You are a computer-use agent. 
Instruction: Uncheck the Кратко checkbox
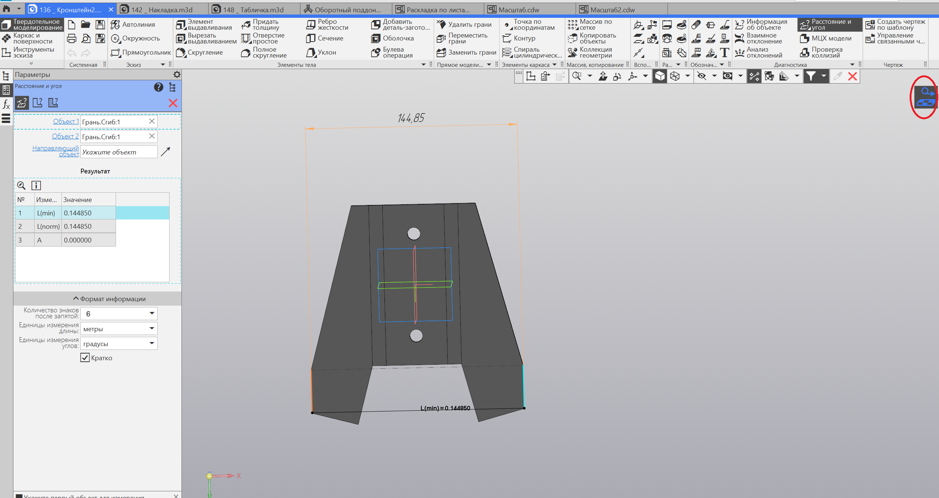click(85, 358)
